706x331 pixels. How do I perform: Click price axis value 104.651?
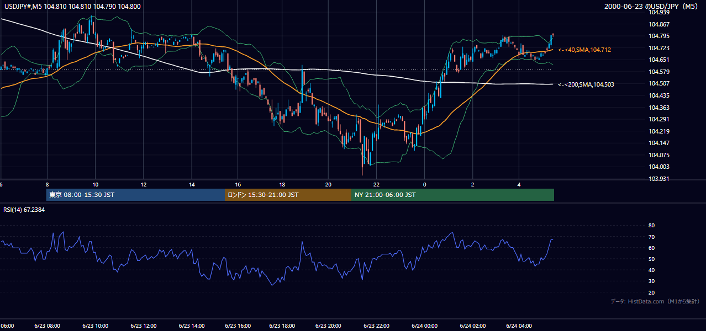coord(659,60)
